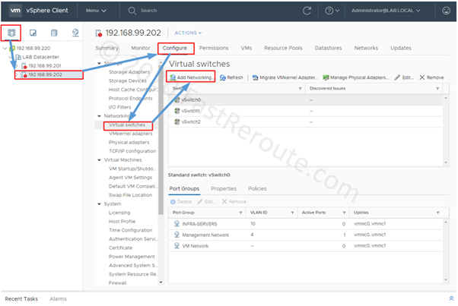Click the vSwitch1 switch icon

tap(177, 111)
